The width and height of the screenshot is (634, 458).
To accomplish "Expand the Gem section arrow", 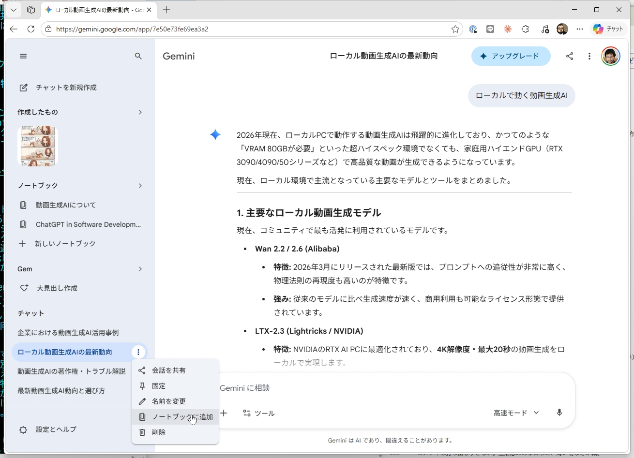I will [140, 269].
